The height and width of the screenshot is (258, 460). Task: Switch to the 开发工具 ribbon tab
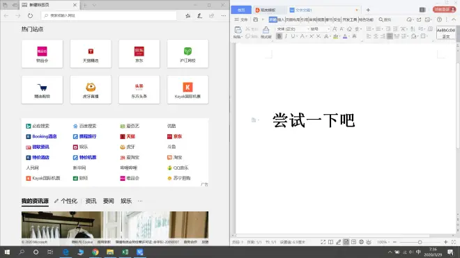[350, 19]
